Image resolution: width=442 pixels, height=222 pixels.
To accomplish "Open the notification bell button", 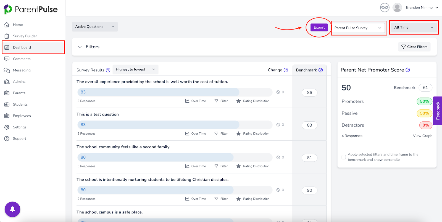I will tap(12, 209).
